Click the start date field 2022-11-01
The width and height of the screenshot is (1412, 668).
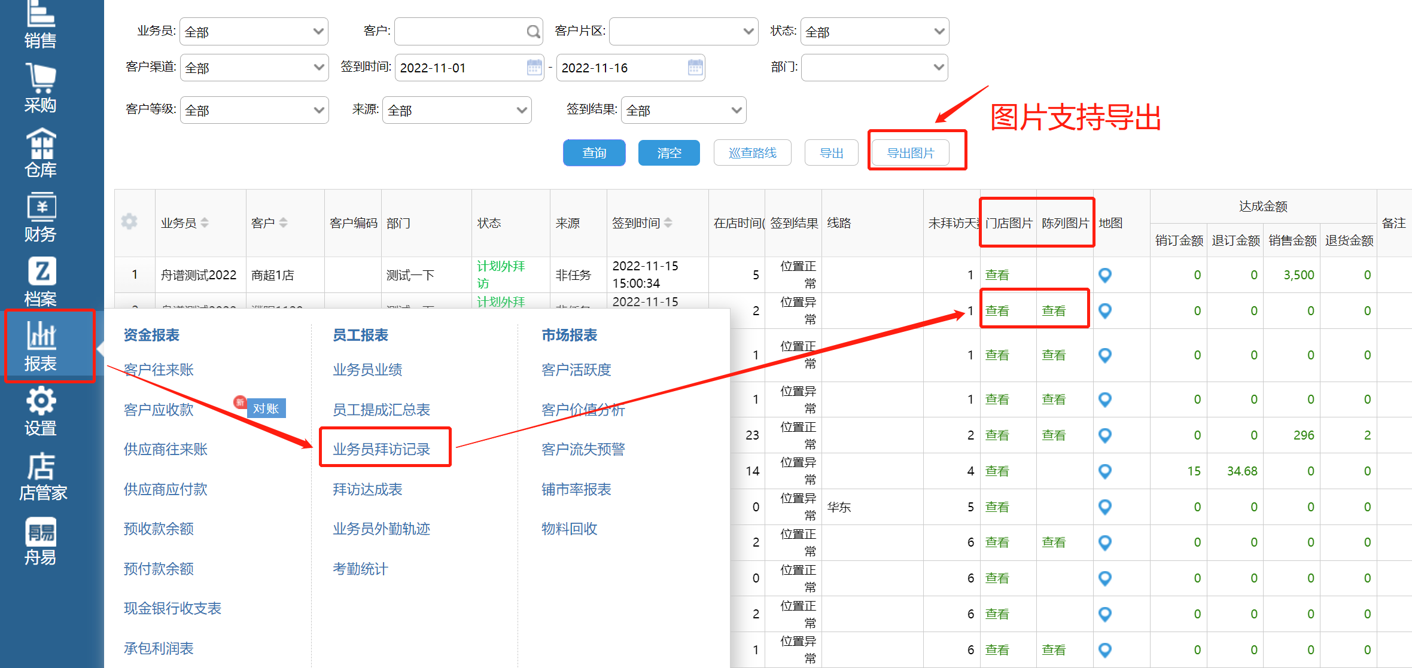[x=469, y=68]
